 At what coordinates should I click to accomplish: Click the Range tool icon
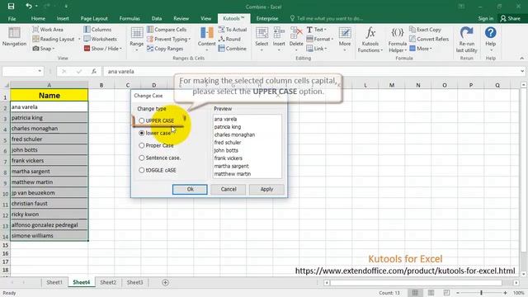137,34
